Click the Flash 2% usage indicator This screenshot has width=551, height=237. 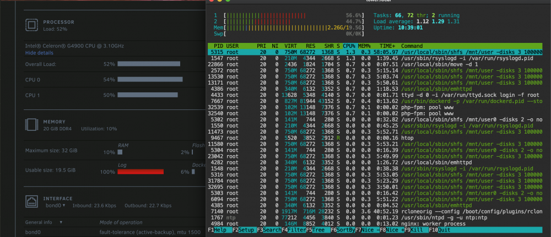click(x=192, y=152)
